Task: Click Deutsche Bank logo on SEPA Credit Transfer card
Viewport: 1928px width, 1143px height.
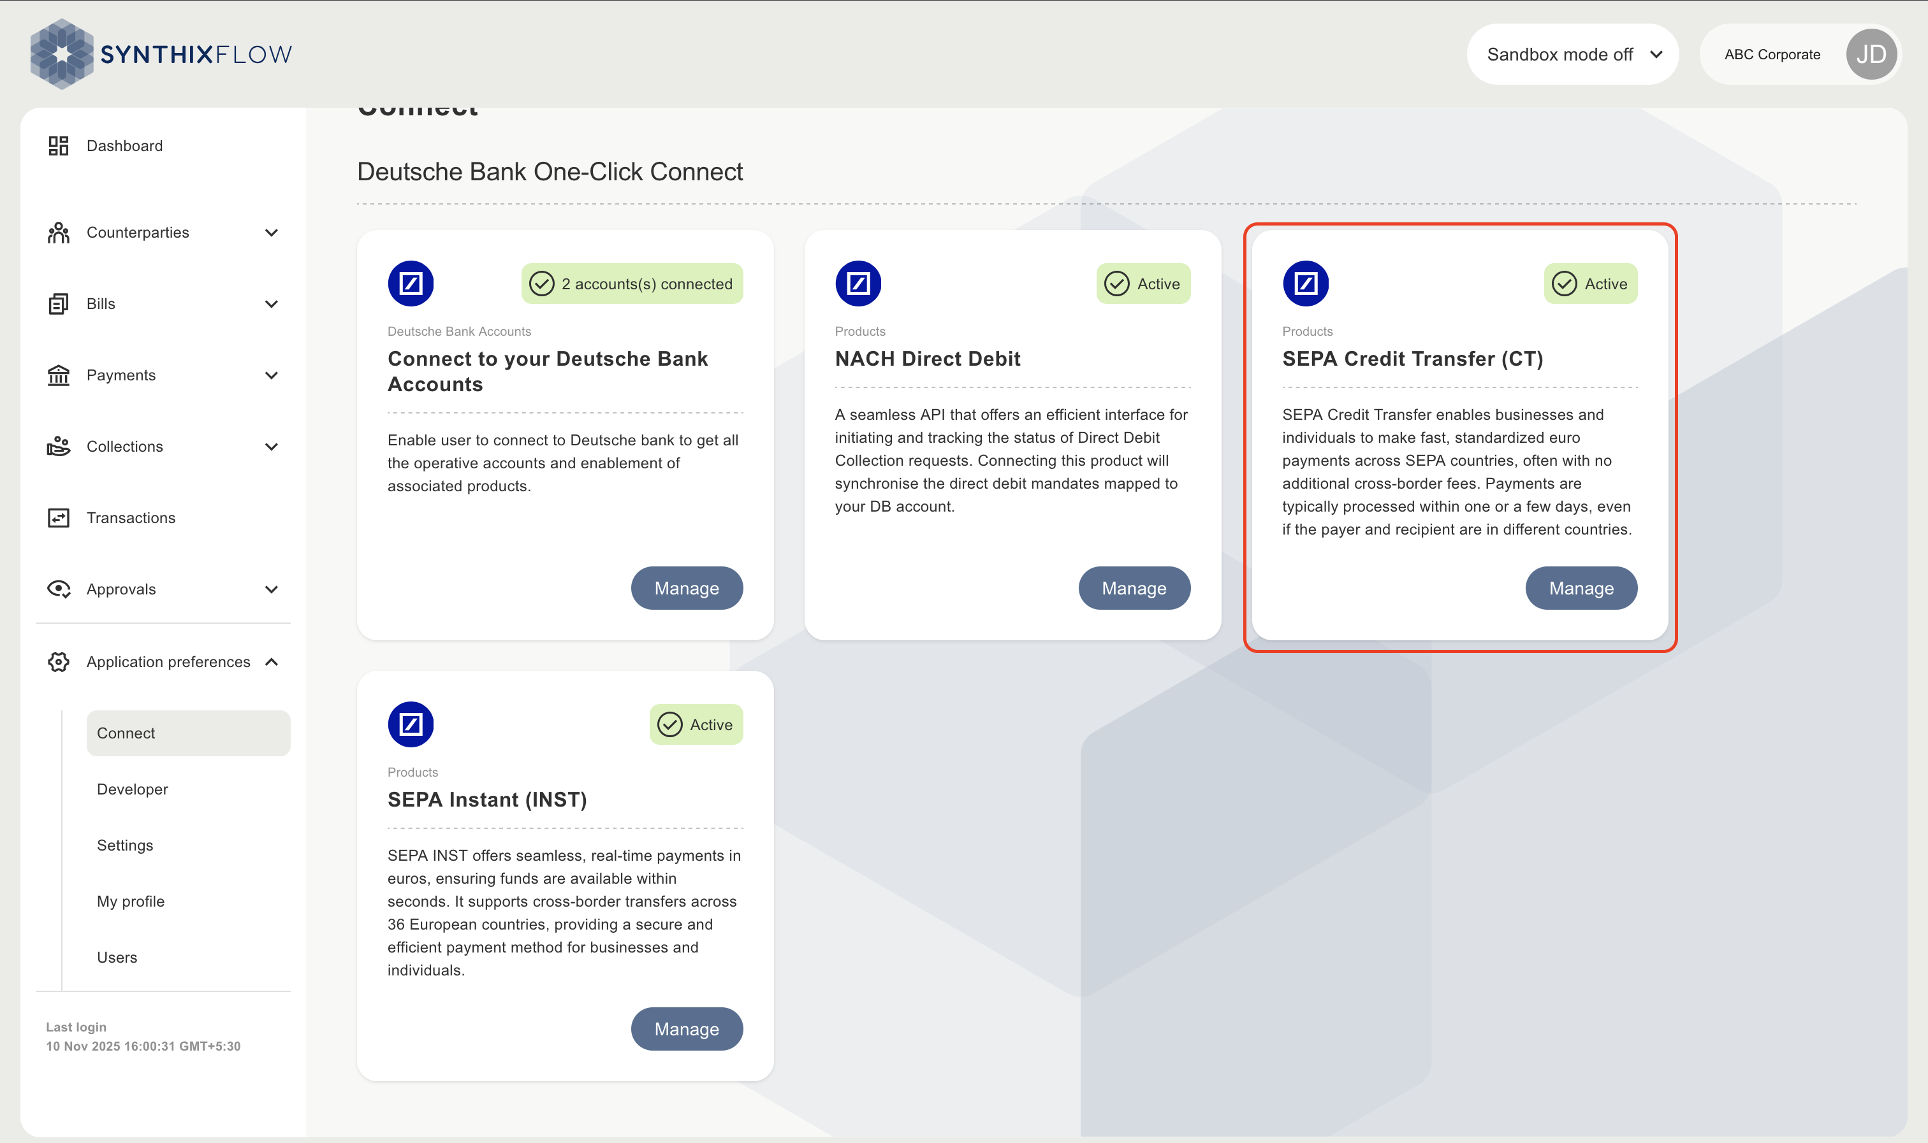Action: (1305, 284)
